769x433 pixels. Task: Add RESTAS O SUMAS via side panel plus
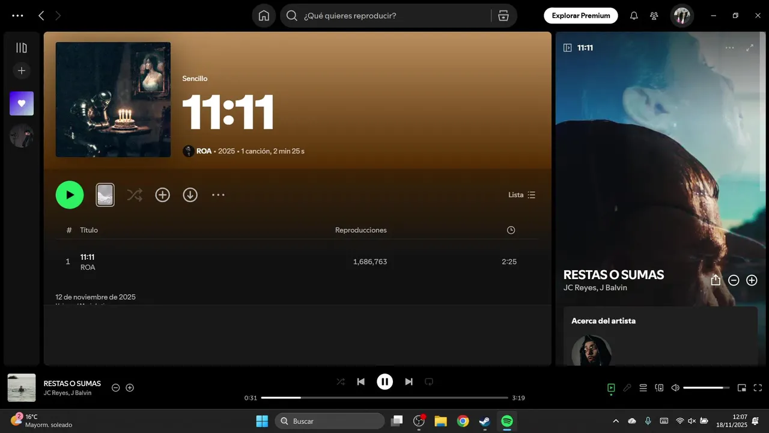pyautogui.click(x=752, y=280)
